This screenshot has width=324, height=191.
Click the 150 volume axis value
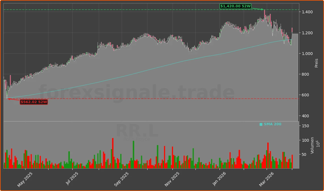tap(305, 126)
